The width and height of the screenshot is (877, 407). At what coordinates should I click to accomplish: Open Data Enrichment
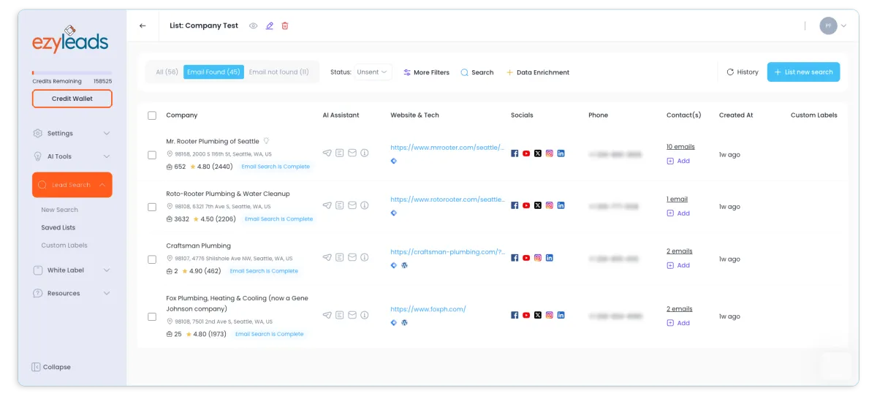pyautogui.click(x=538, y=72)
